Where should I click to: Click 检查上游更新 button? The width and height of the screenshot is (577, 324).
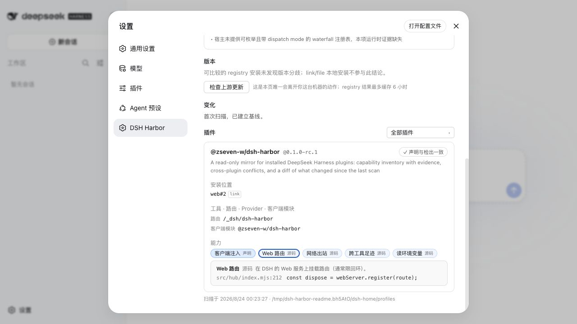click(226, 87)
